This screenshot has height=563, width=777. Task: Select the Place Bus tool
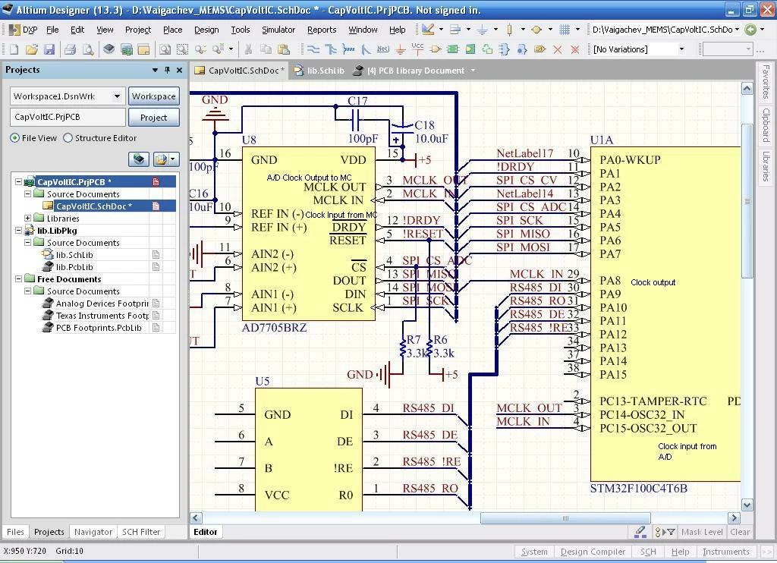pyautogui.click(x=331, y=49)
